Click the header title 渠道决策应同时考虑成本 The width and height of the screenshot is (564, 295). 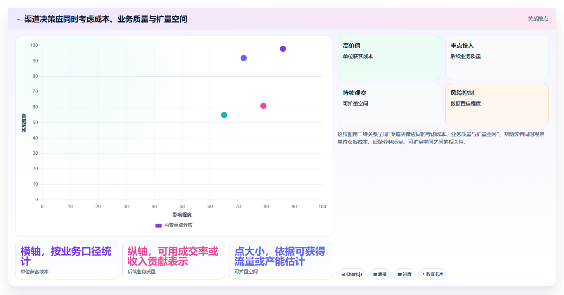coord(106,19)
